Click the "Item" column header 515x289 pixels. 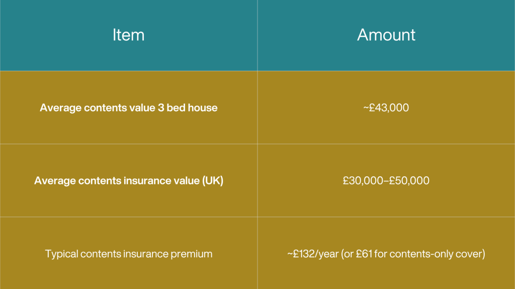click(x=128, y=35)
